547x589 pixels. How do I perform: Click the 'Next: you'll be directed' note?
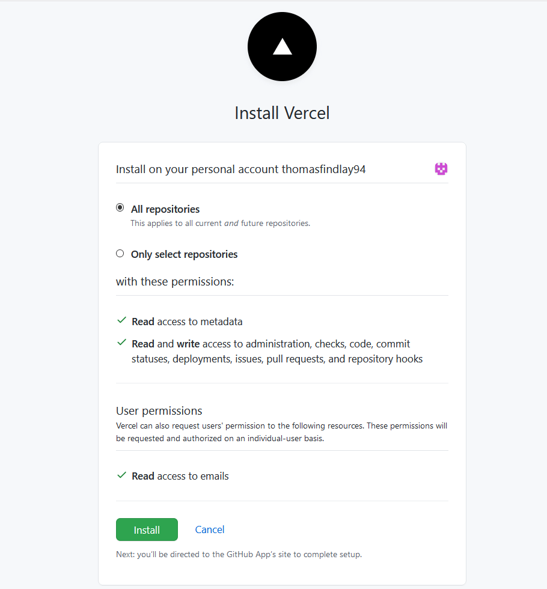(x=239, y=554)
